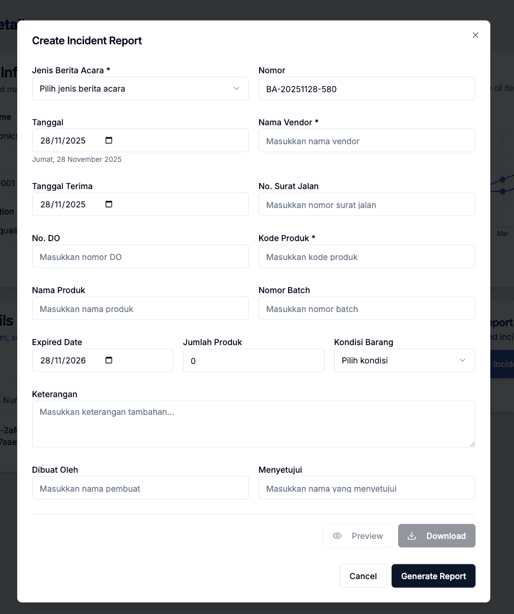Focus the Nama Vendor input field
Screen dimensions: 514x614
(367, 141)
